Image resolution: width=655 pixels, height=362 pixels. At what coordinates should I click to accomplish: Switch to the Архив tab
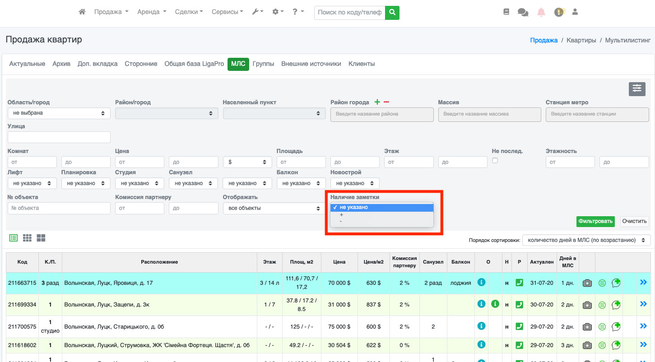click(x=61, y=64)
